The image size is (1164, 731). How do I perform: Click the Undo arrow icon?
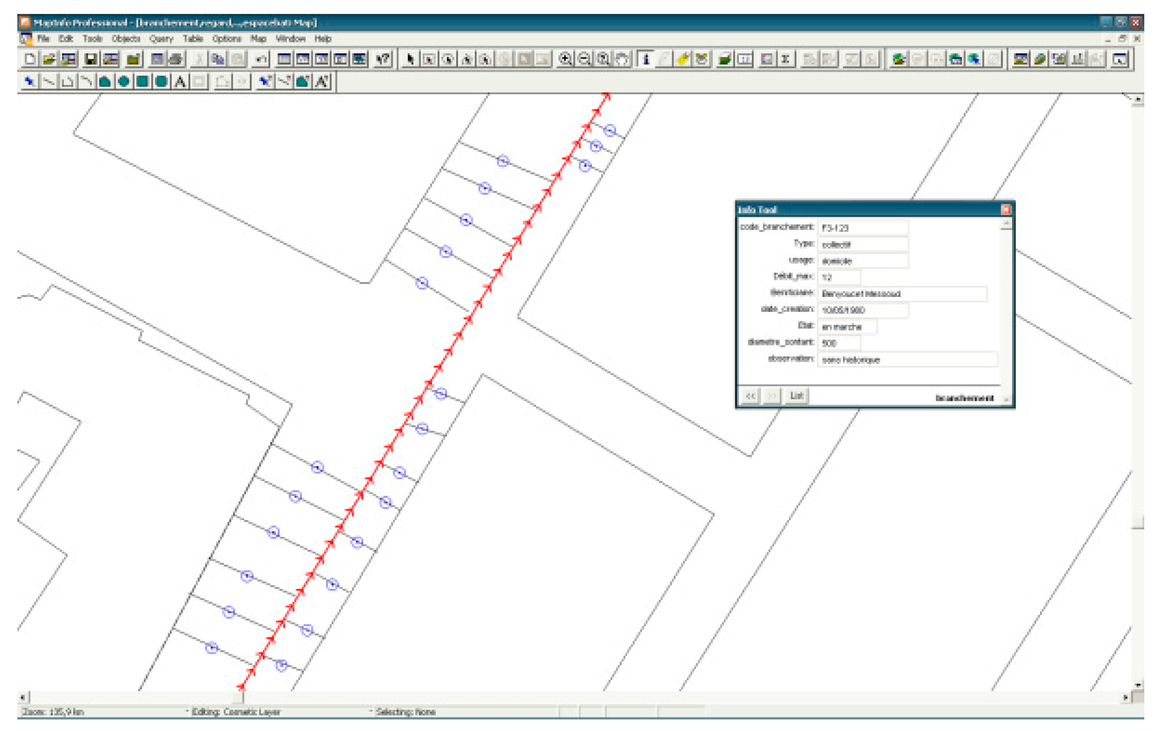click(261, 60)
